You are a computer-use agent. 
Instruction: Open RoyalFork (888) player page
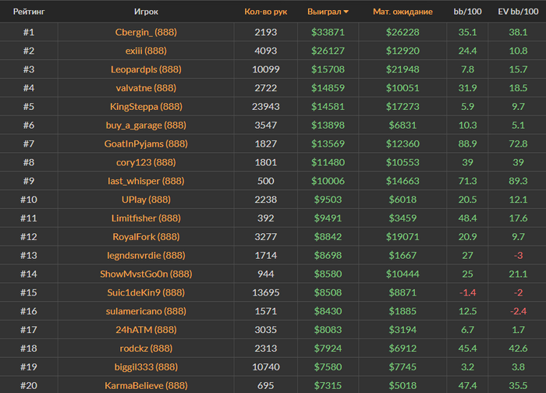pyautogui.click(x=146, y=237)
